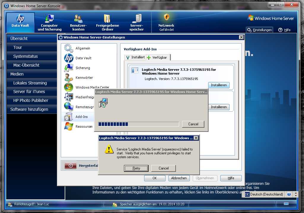The width and height of the screenshot is (304, 213).
Task: Select Allgemein gear settings category
Action: coord(82,48)
